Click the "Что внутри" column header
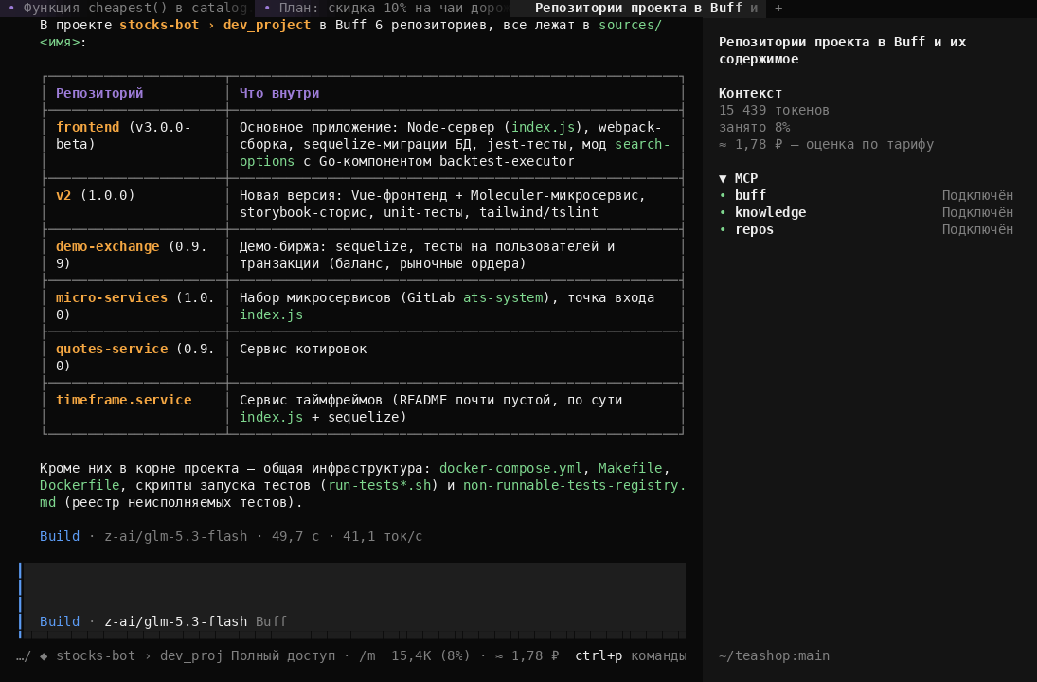 pyautogui.click(x=279, y=93)
